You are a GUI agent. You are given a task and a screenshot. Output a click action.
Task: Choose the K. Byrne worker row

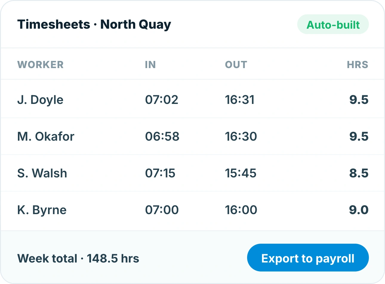[x=192, y=210]
